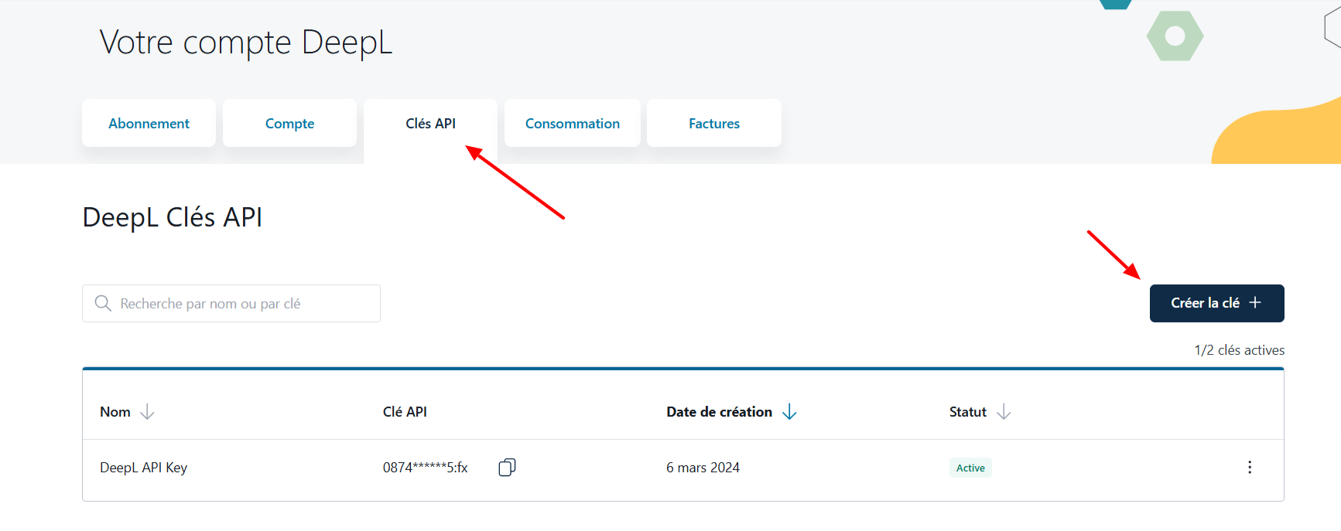Click the Nom column header

click(115, 412)
